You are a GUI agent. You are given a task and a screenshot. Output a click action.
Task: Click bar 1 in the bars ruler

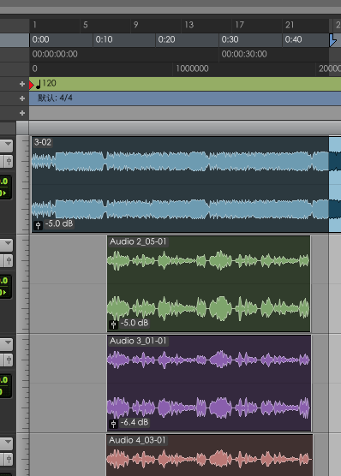(34, 25)
